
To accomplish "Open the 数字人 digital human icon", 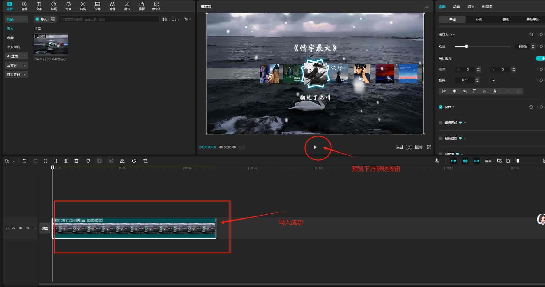I will click(156, 6).
